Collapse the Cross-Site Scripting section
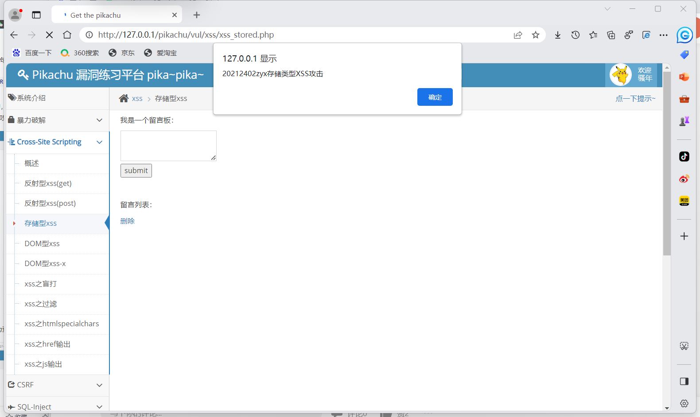Screen dimensions: 700x417 pyautogui.click(x=58, y=142)
